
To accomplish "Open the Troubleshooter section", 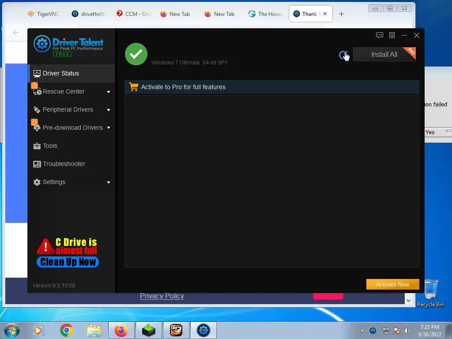I will coord(64,164).
